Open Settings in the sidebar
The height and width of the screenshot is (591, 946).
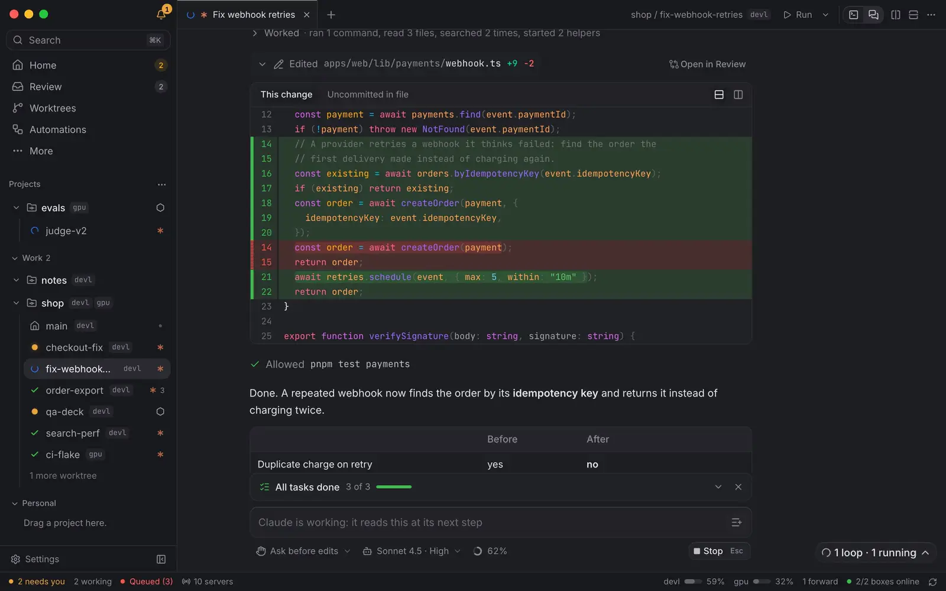click(35, 559)
